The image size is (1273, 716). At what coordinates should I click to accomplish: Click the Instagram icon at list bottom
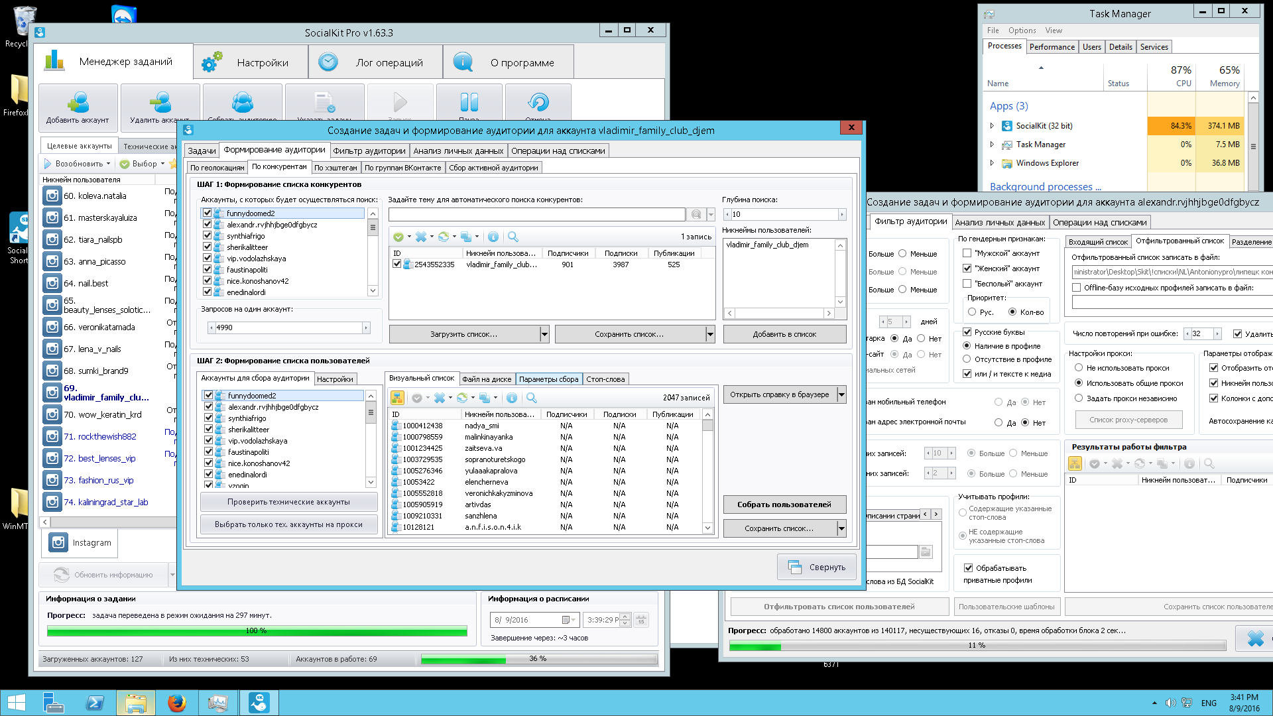(x=58, y=542)
